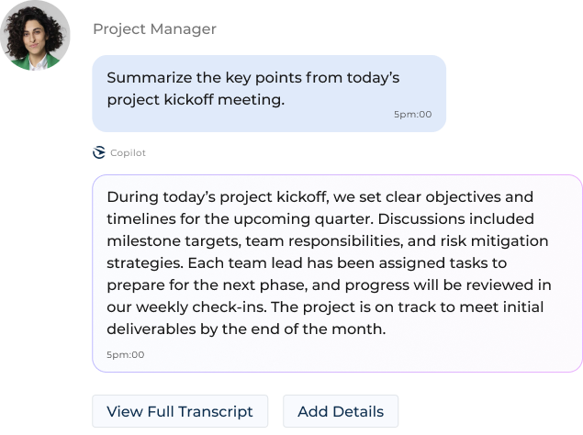The width and height of the screenshot is (583, 435).
Task: Click the timestamp in the user's message
Action: click(412, 115)
